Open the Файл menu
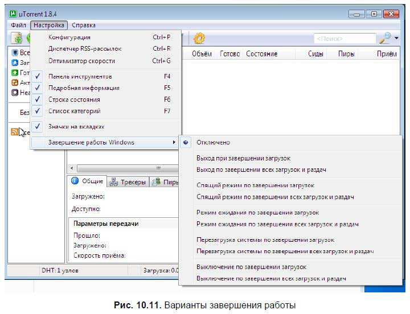Screen dimensions: 410x314 pyautogui.click(x=18, y=25)
